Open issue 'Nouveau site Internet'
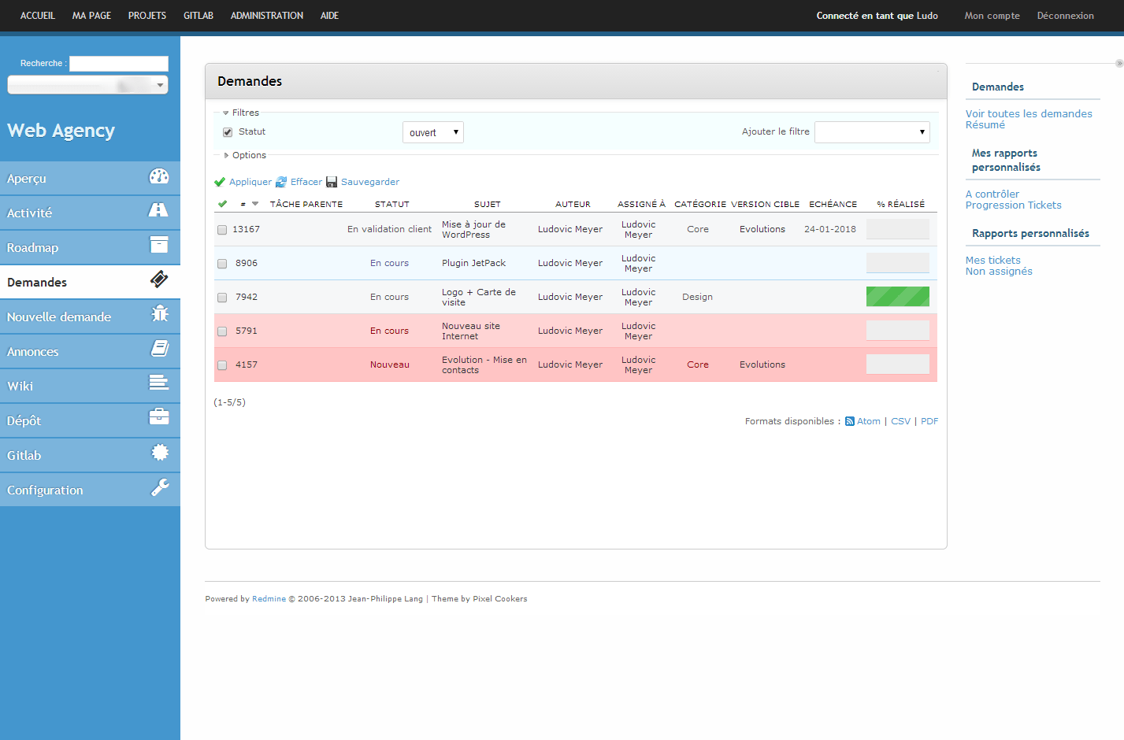The image size is (1124, 740). click(x=471, y=331)
